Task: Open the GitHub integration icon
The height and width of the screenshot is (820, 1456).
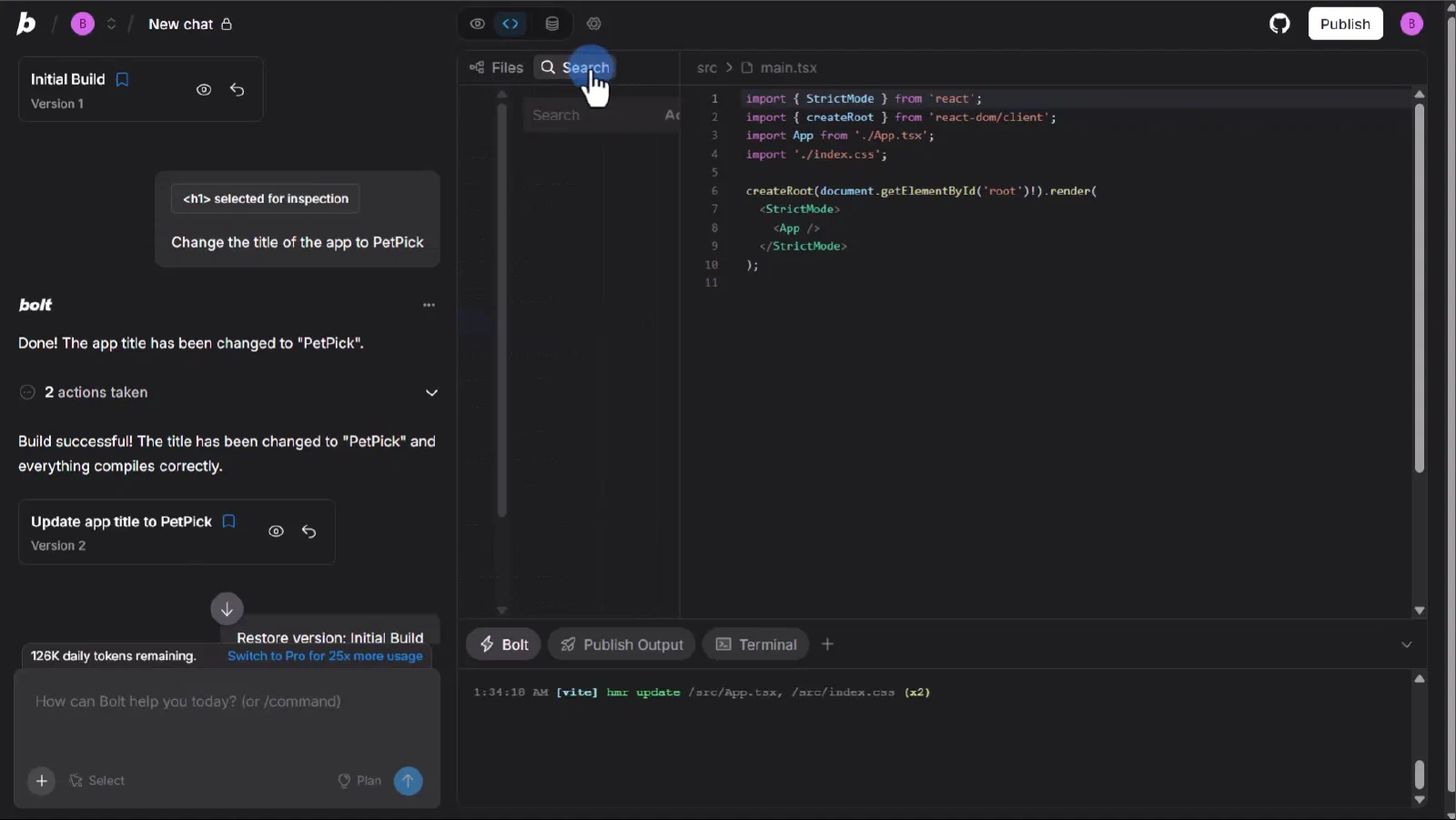Action: click(1279, 24)
